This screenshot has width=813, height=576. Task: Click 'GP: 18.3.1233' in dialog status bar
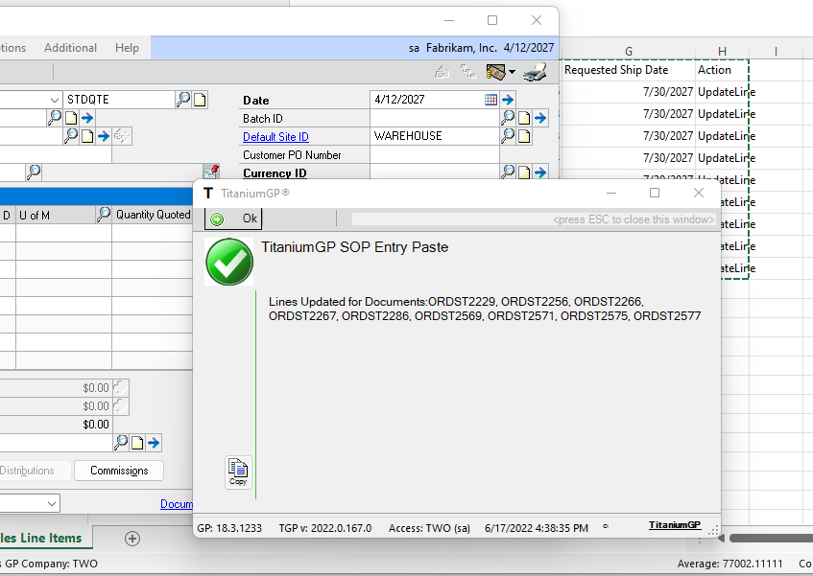point(229,528)
